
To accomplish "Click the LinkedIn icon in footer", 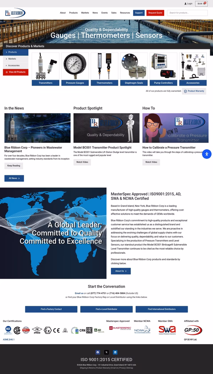I will coord(115,352).
